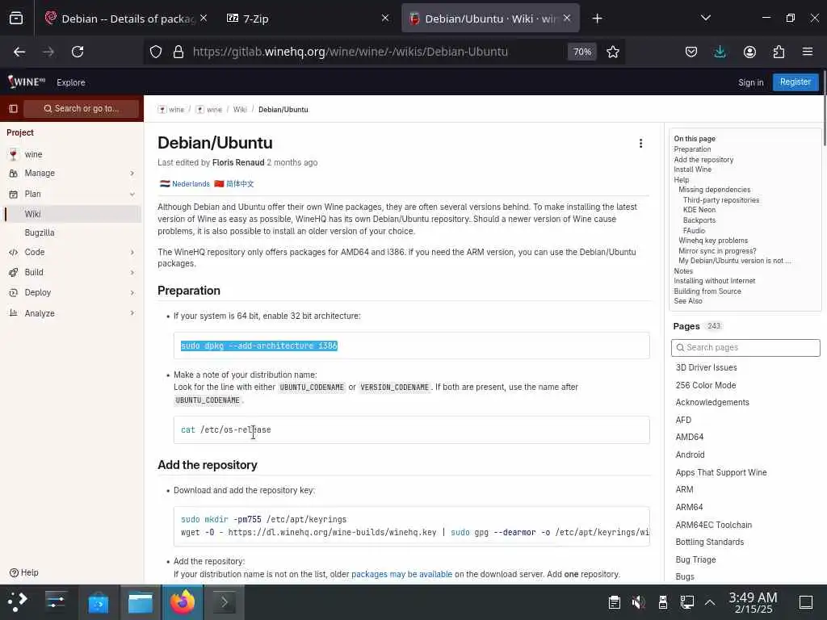The image size is (827, 620).
Task: Focus the Search pages field
Action: (x=745, y=347)
